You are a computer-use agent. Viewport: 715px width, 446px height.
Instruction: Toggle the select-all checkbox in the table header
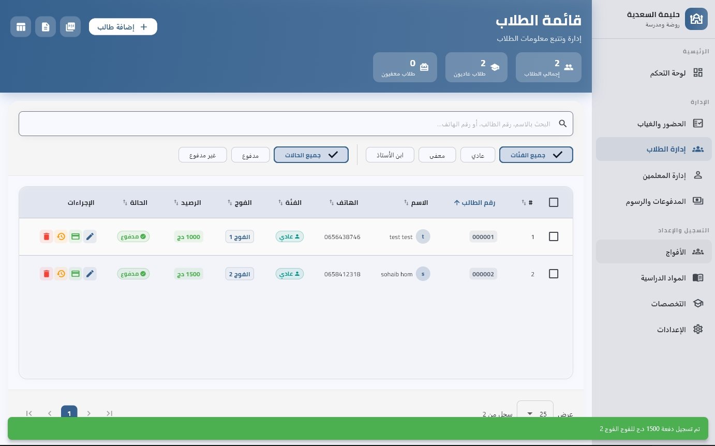tap(554, 202)
